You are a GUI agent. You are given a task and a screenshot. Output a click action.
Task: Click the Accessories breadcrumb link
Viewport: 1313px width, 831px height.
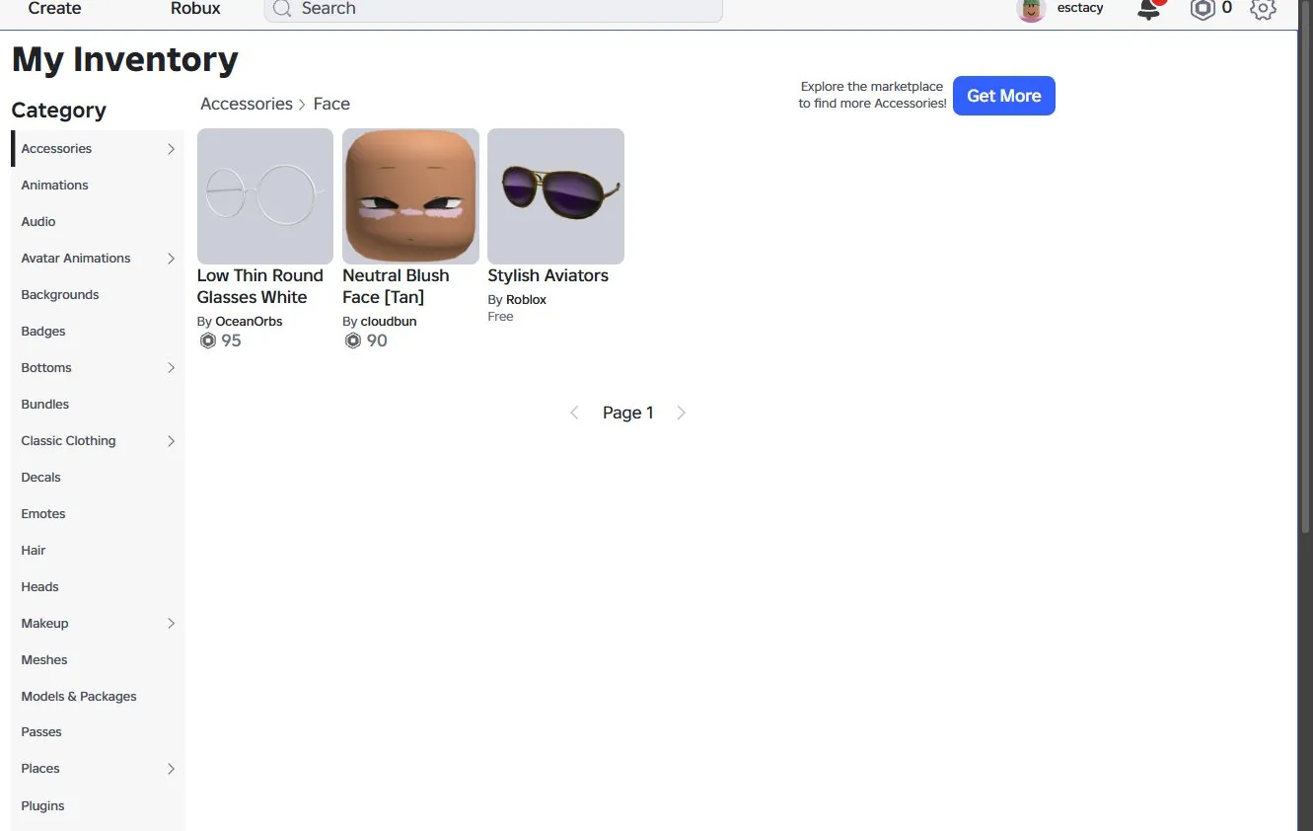point(247,104)
